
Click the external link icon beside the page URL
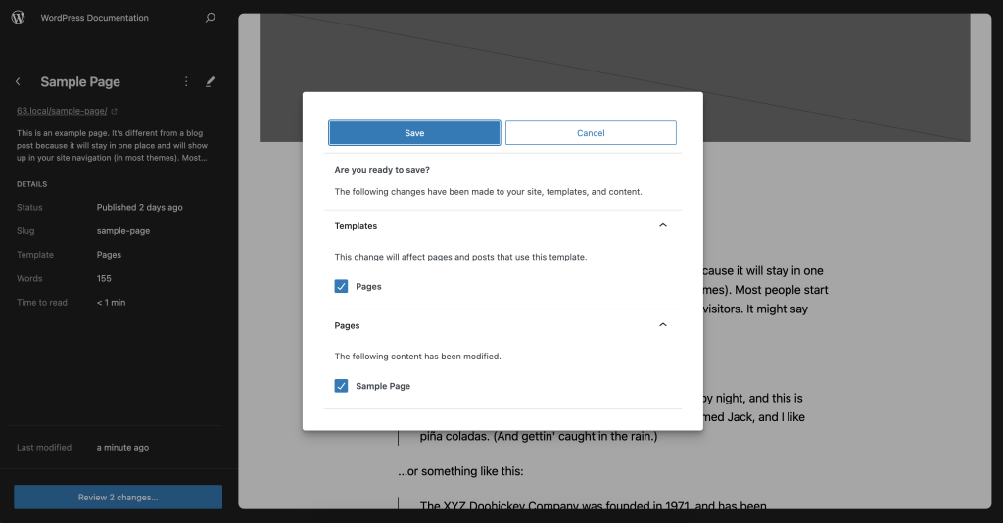tap(115, 112)
